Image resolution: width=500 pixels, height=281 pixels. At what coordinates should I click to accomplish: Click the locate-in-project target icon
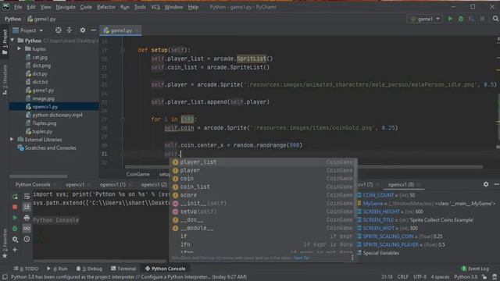59,30
